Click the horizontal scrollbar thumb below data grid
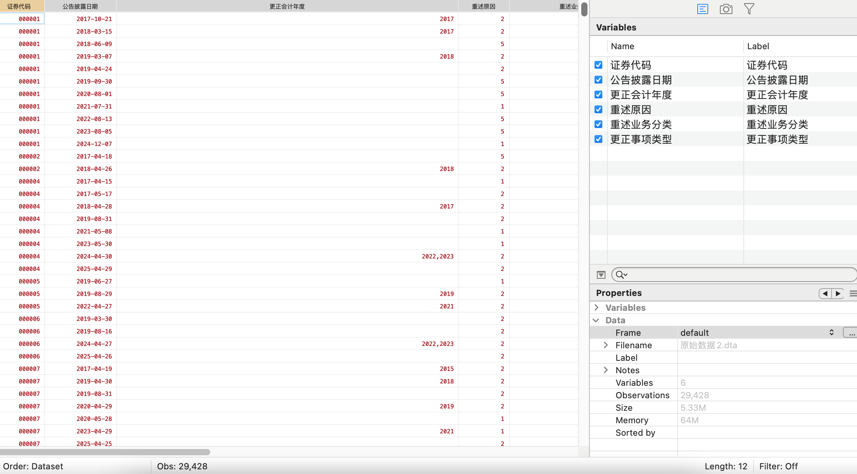 (x=105, y=452)
